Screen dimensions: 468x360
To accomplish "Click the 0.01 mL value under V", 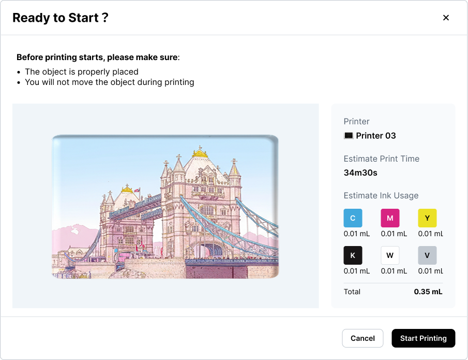I will (x=430, y=271).
